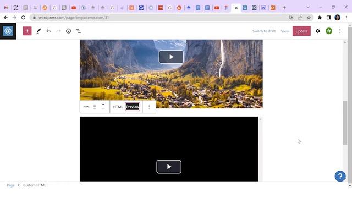Play the mountain valley video

pyautogui.click(x=171, y=57)
